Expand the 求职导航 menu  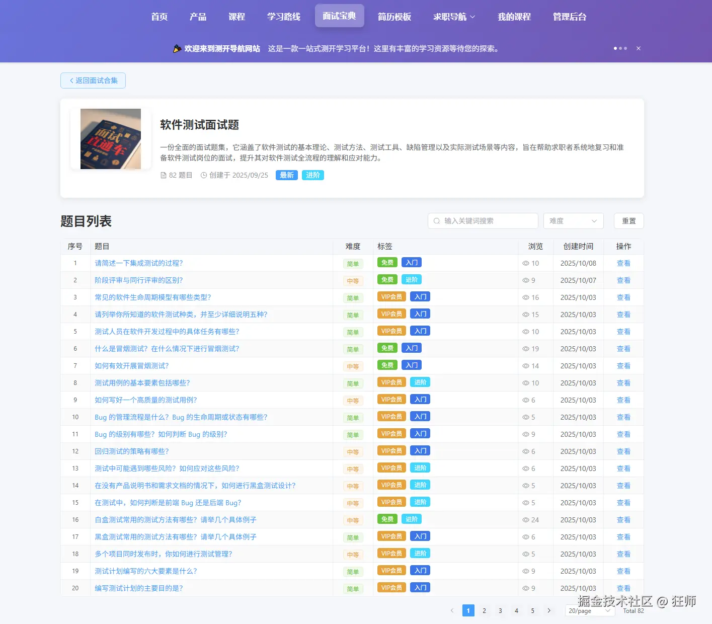[454, 17]
